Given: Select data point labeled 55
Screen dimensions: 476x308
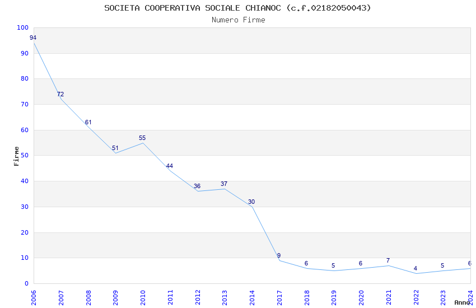Looking at the screenshot, I should point(142,138).
